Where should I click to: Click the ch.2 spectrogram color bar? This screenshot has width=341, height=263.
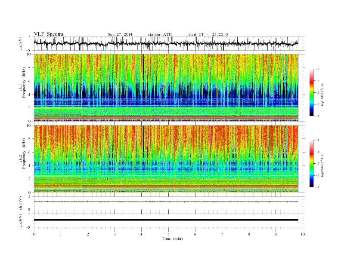click(x=312, y=163)
